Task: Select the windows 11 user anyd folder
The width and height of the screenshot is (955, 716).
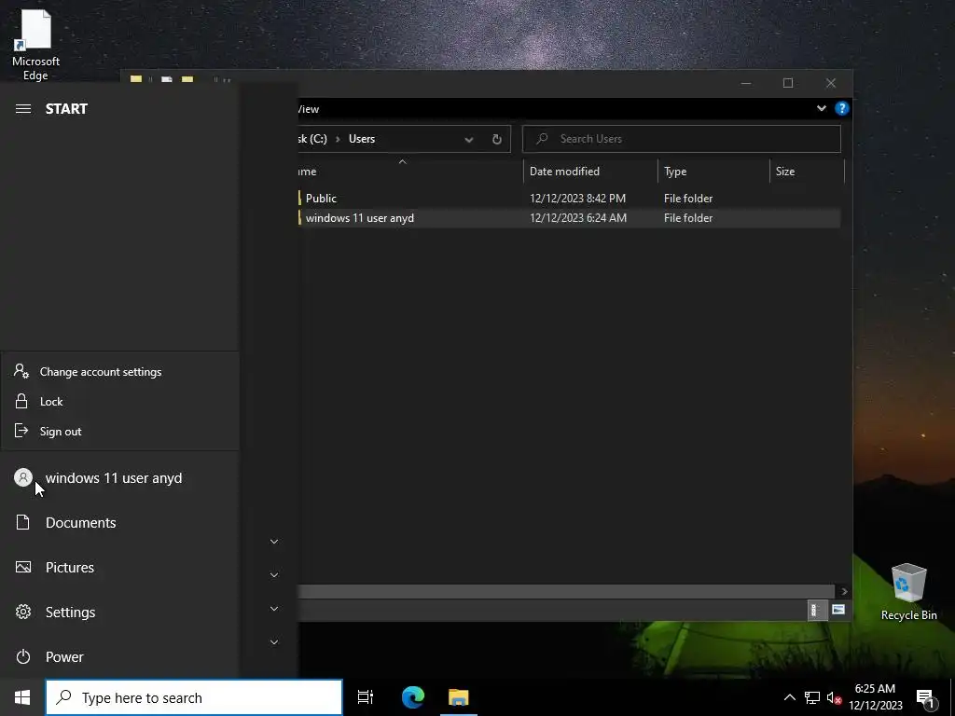Action: [570, 217]
